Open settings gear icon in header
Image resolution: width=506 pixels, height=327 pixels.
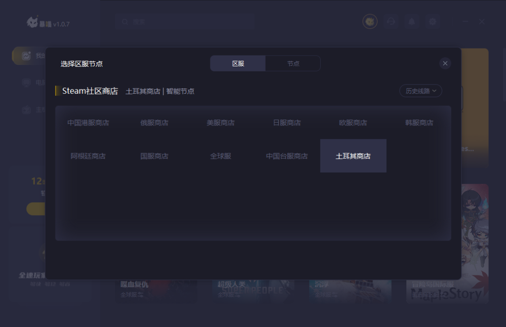pos(433,22)
